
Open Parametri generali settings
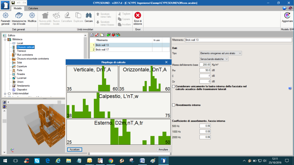(5, 19)
